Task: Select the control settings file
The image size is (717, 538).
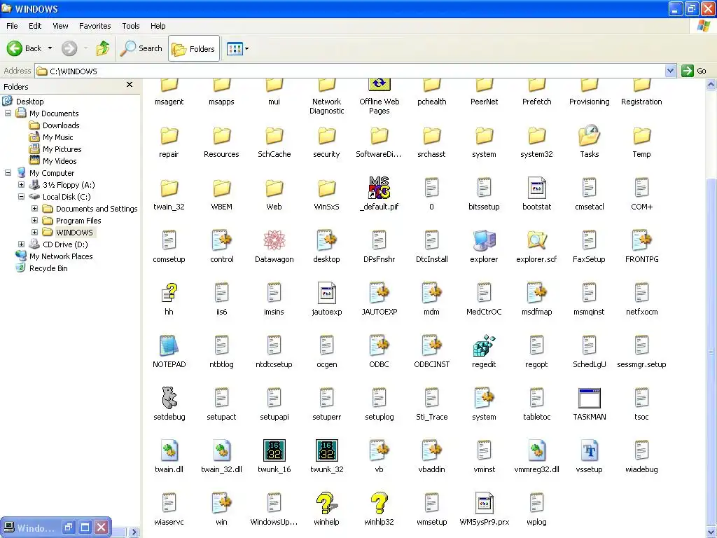Action: [x=221, y=240]
